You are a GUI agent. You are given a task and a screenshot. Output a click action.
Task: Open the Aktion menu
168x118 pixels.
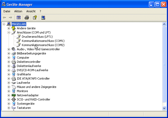click(x=18, y=11)
